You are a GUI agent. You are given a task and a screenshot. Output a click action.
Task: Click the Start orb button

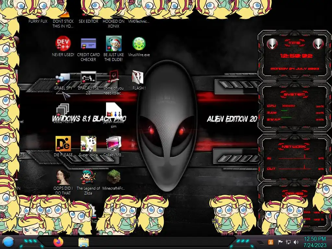pos(8,242)
